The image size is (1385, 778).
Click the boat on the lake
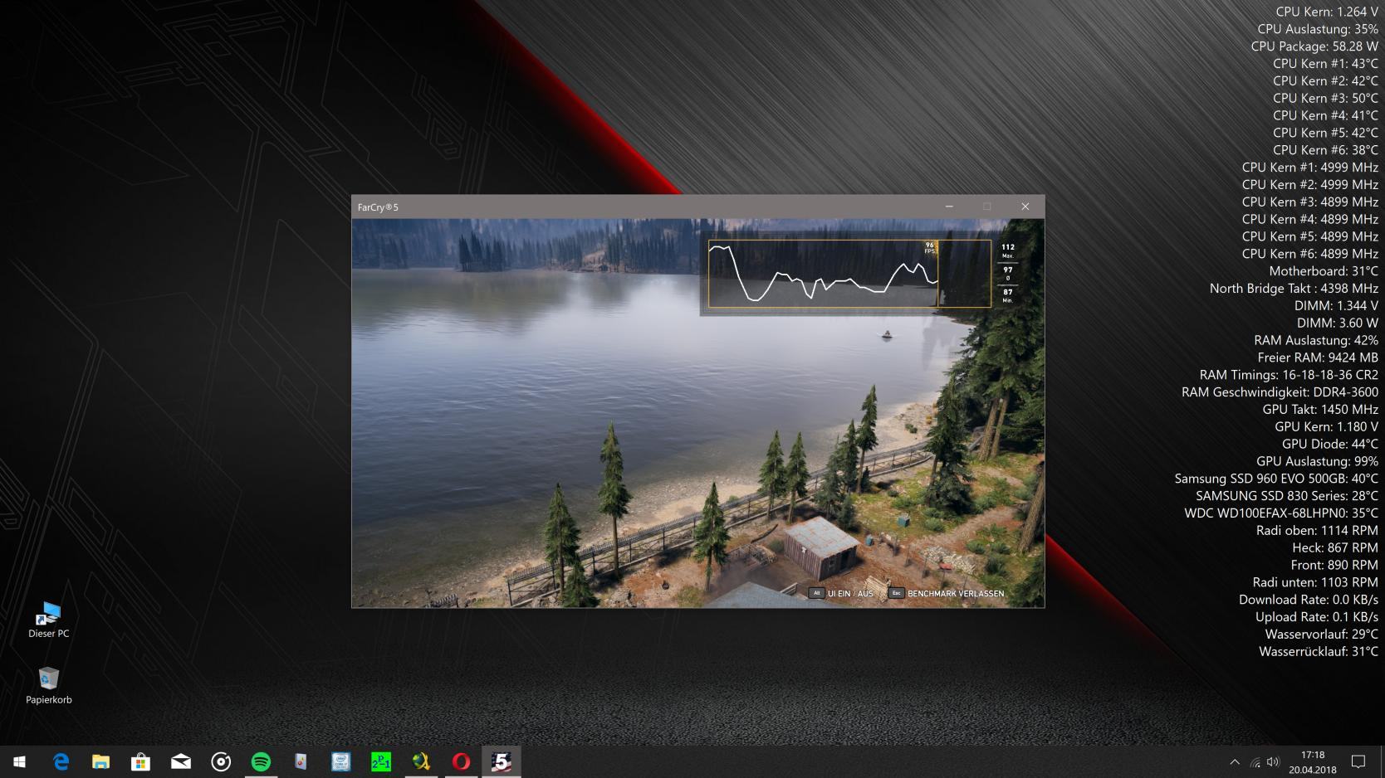(x=887, y=335)
